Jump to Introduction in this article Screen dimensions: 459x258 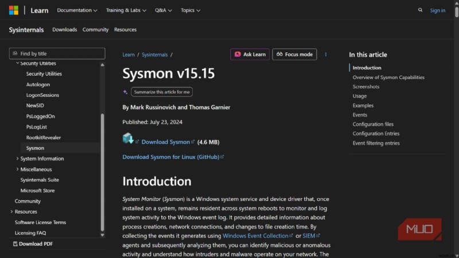pos(367,68)
